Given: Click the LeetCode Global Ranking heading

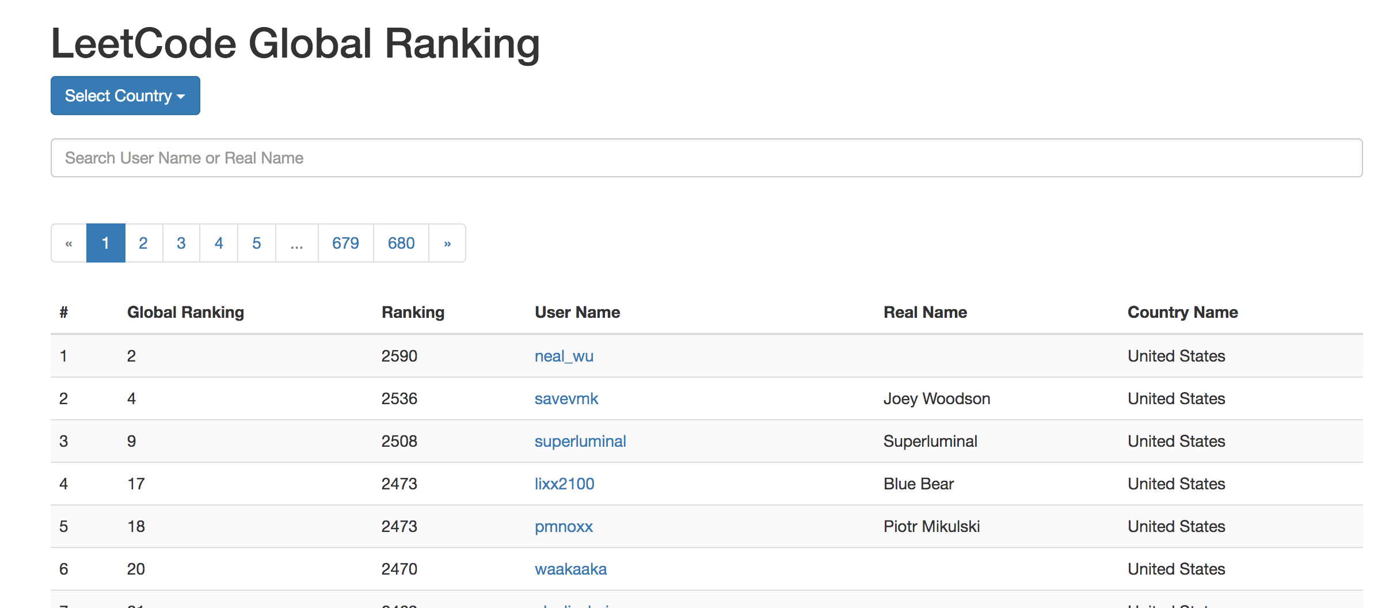Looking at the screenshot, I should click(295, 44).
